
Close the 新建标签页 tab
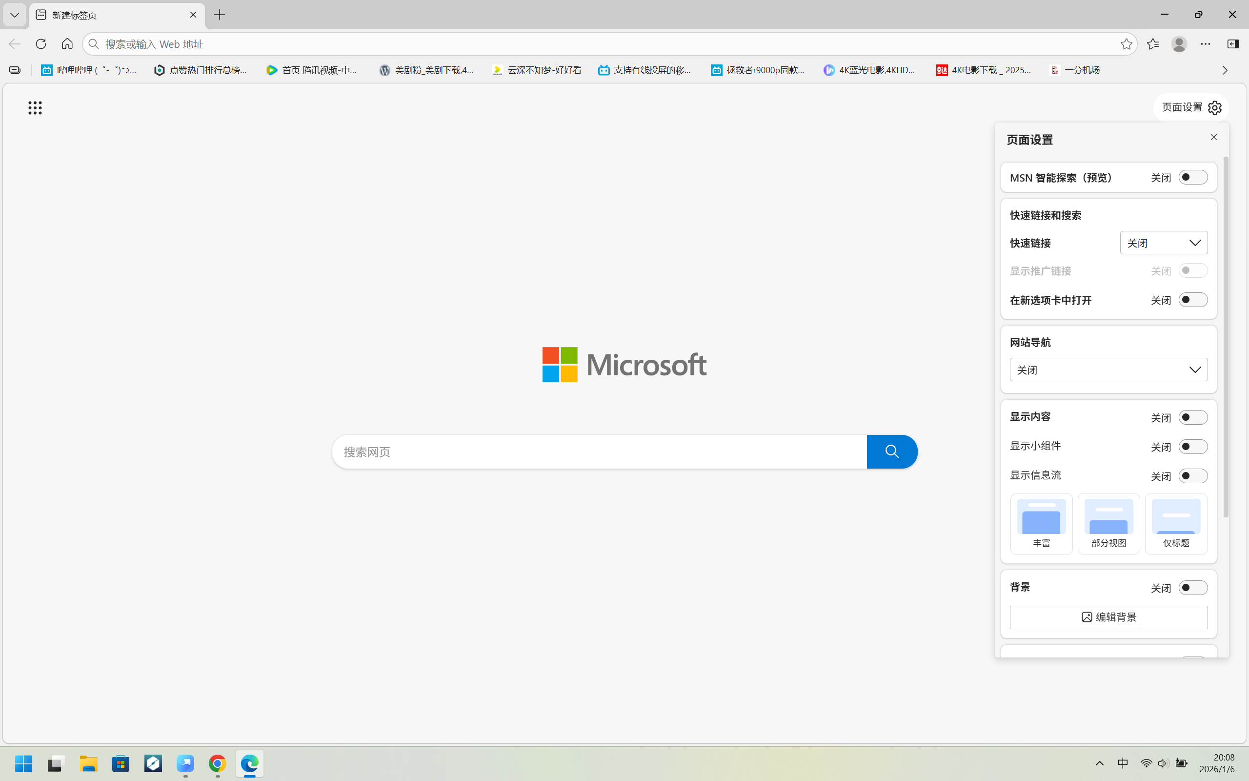pos(193,15)
